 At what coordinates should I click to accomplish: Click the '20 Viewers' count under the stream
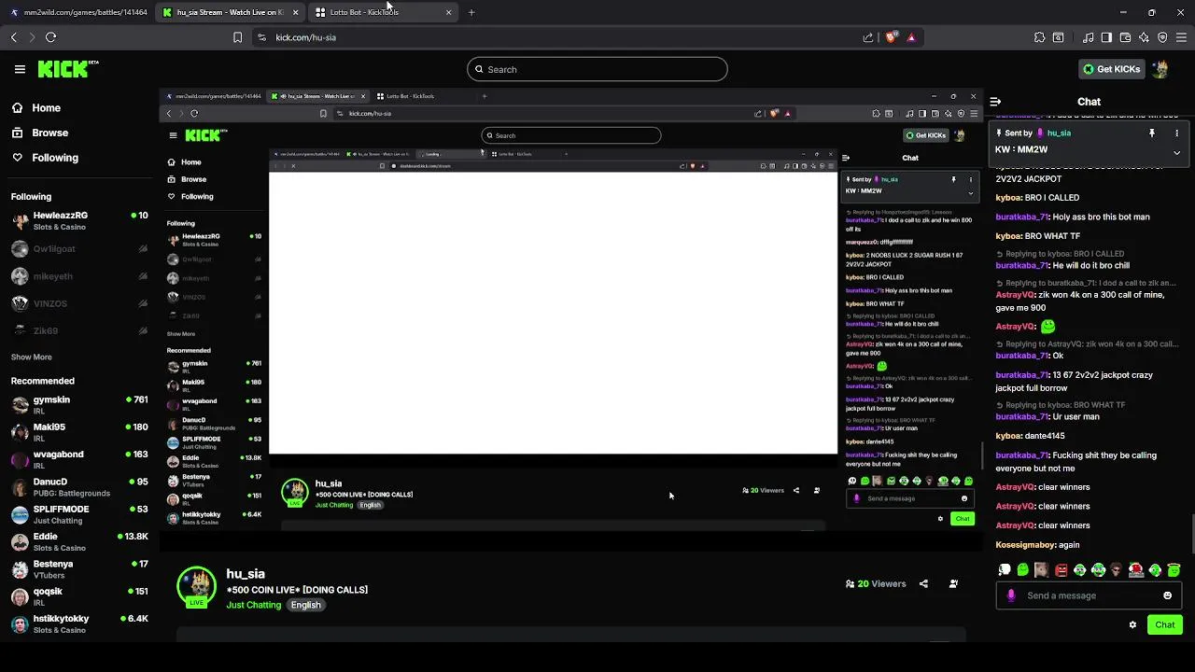tap(875, 583)
